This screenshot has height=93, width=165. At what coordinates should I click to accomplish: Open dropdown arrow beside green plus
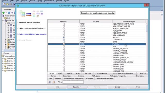pos(6,13)
